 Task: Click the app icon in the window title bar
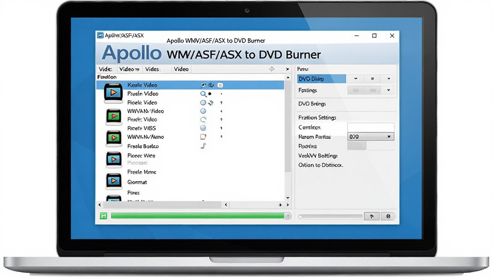(100, 35)
